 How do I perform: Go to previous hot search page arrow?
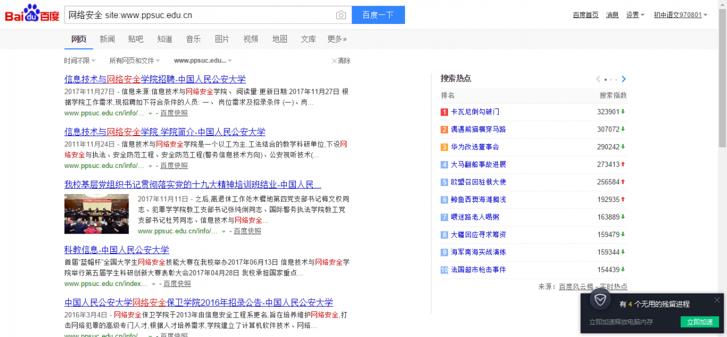598,79
